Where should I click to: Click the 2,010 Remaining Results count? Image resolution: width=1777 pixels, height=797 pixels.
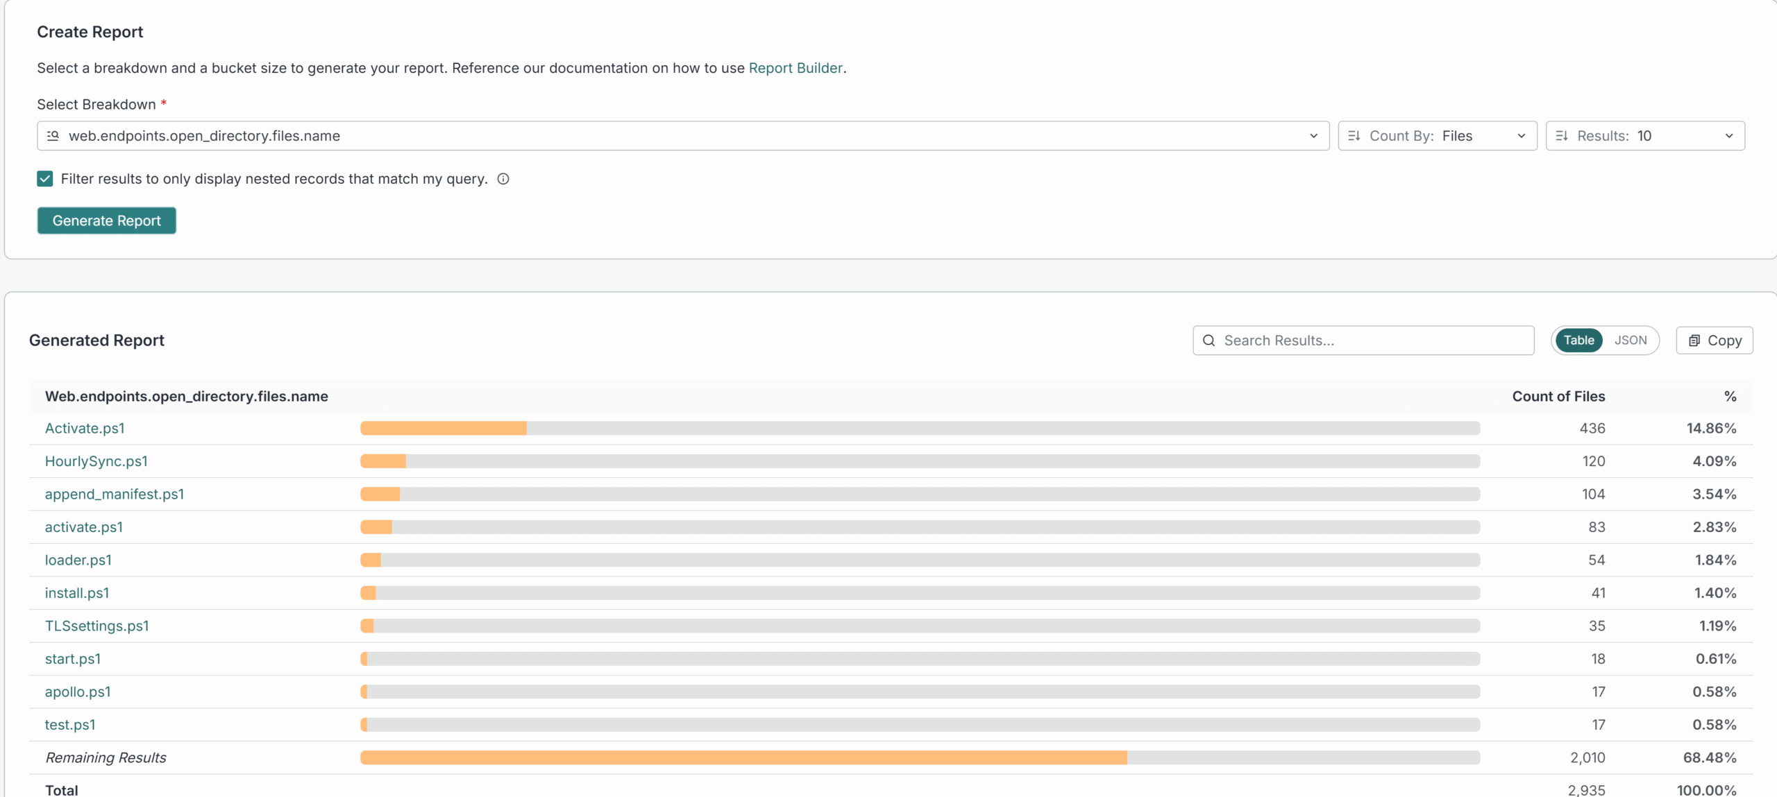click(1587, 757)
